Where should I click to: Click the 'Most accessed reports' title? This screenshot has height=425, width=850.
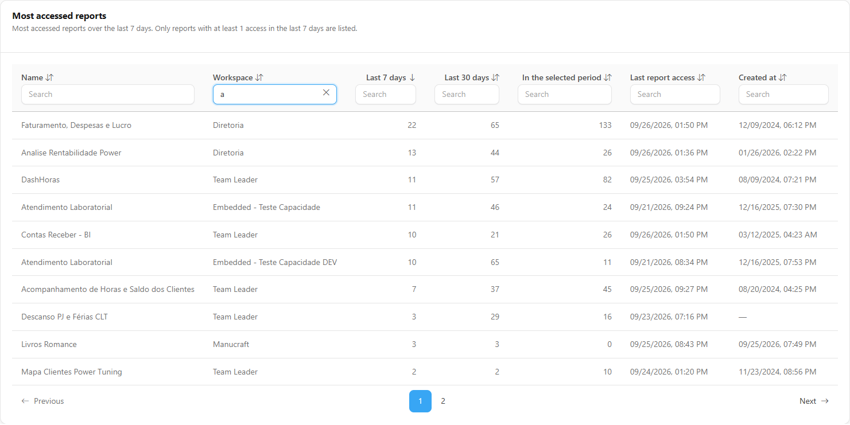[x=59, y=16]
